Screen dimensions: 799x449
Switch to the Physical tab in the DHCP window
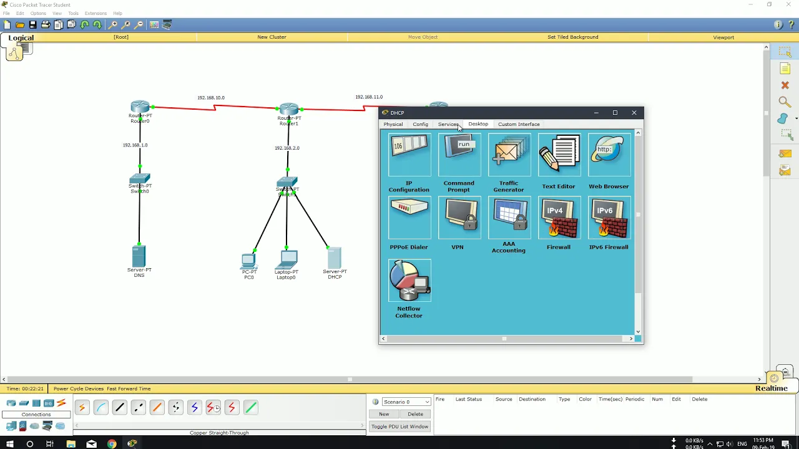[393, 124]
